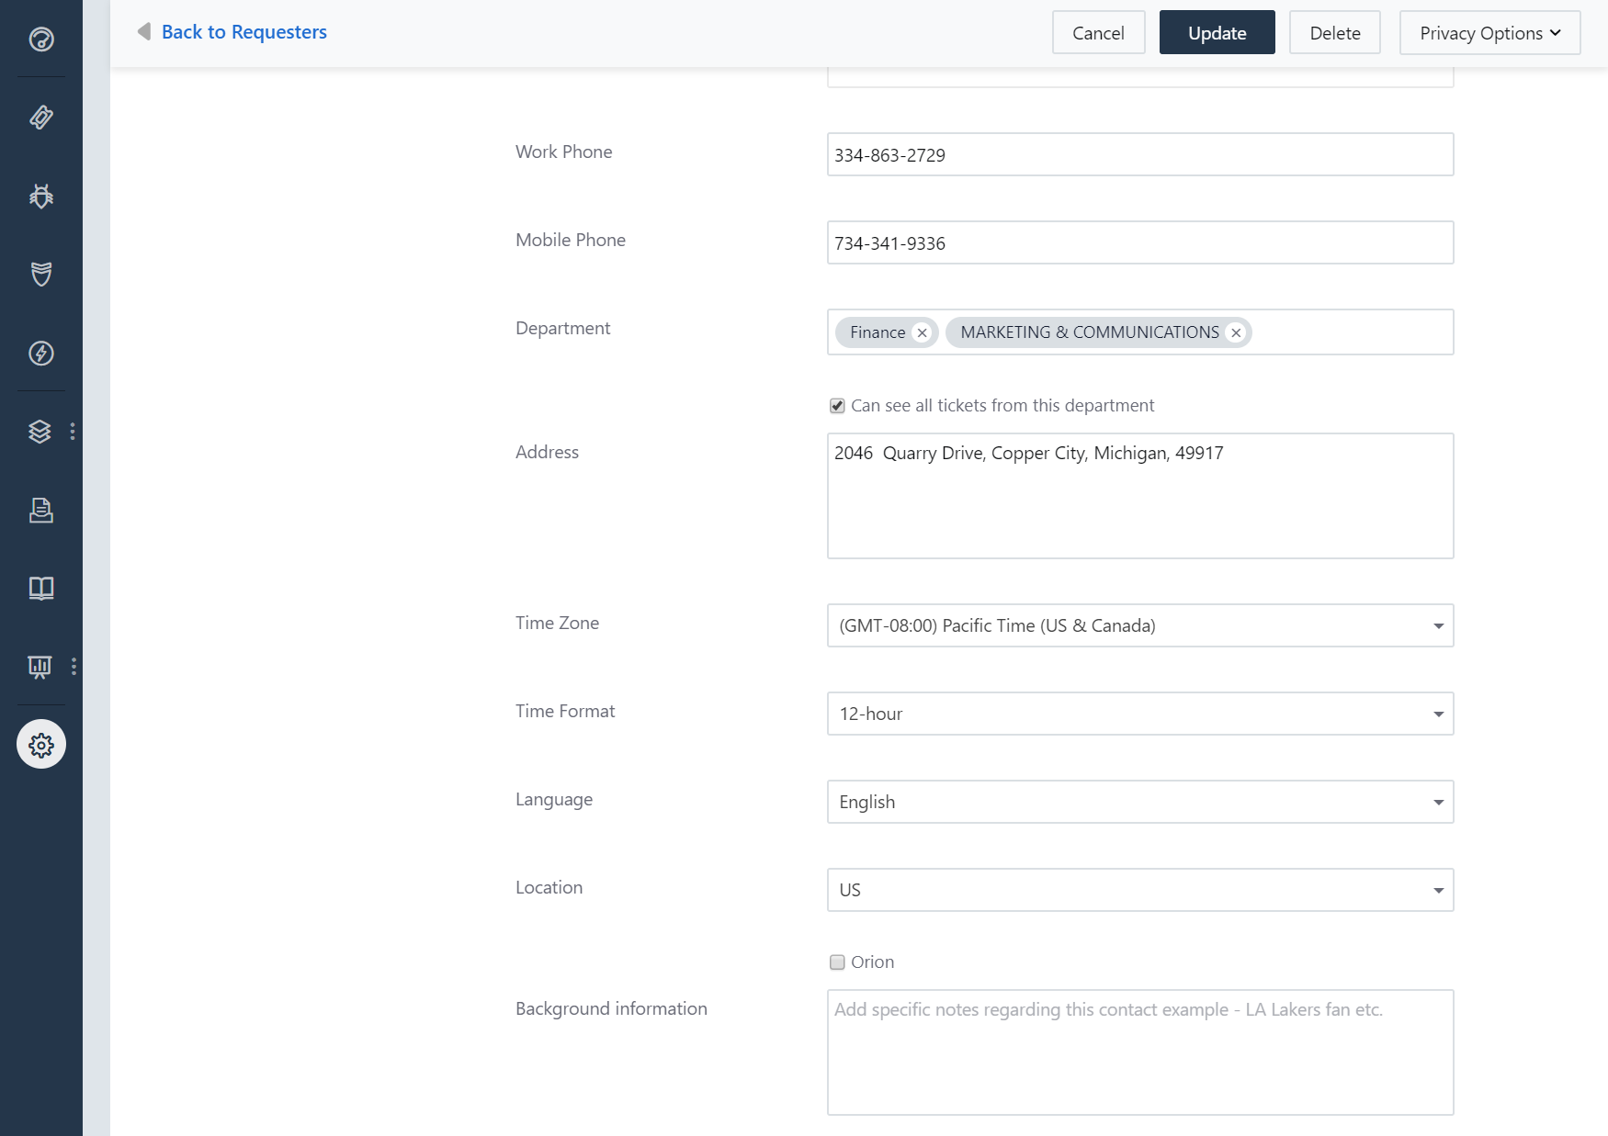Remove the Finance department tag
Image resolution: width=1608 pixels, height=1136 pixels.
[922, 332]
